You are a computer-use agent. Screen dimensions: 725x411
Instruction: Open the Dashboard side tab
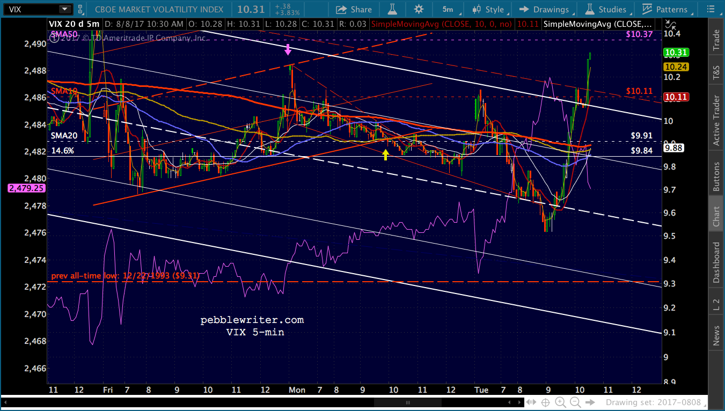coord(716,263)
